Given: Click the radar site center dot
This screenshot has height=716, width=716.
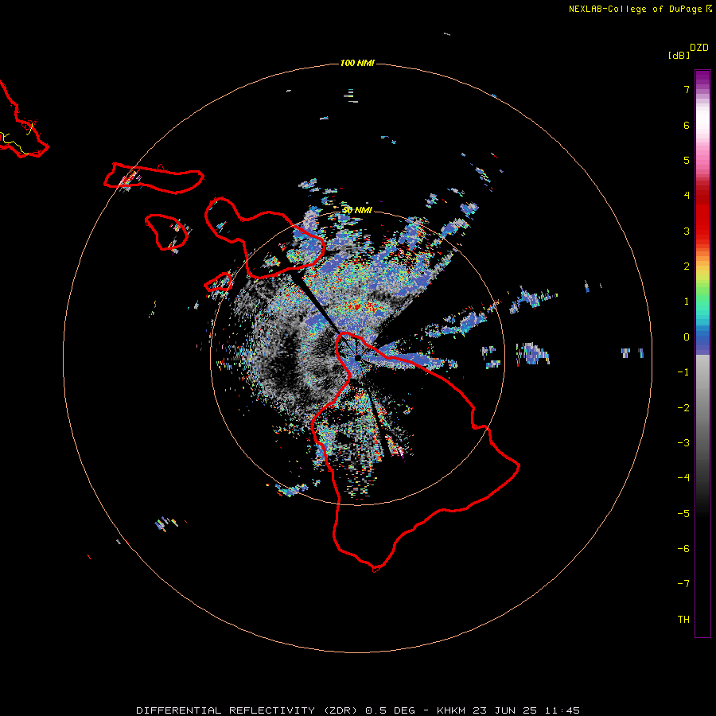Looking at the screenshot, I should click(x=357, y=357).
